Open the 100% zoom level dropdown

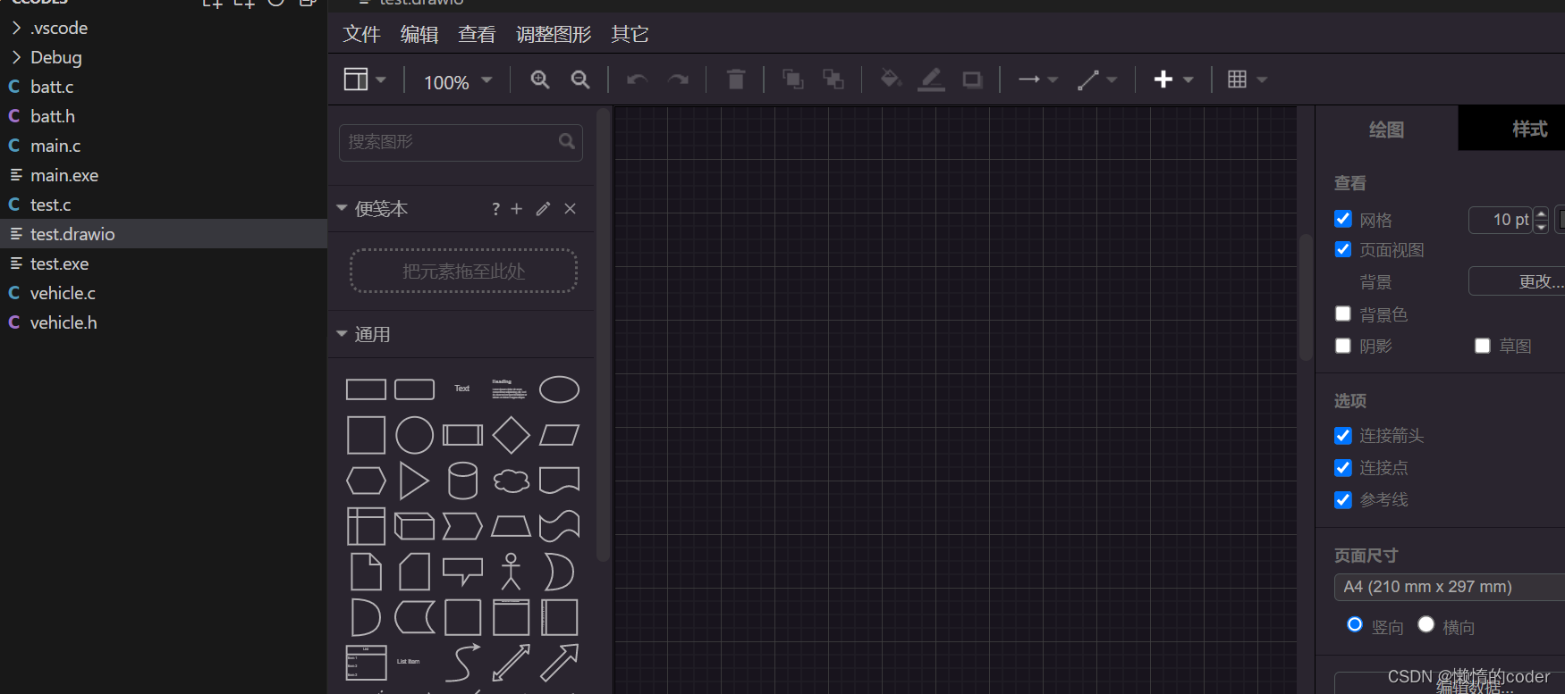(458, 81)
